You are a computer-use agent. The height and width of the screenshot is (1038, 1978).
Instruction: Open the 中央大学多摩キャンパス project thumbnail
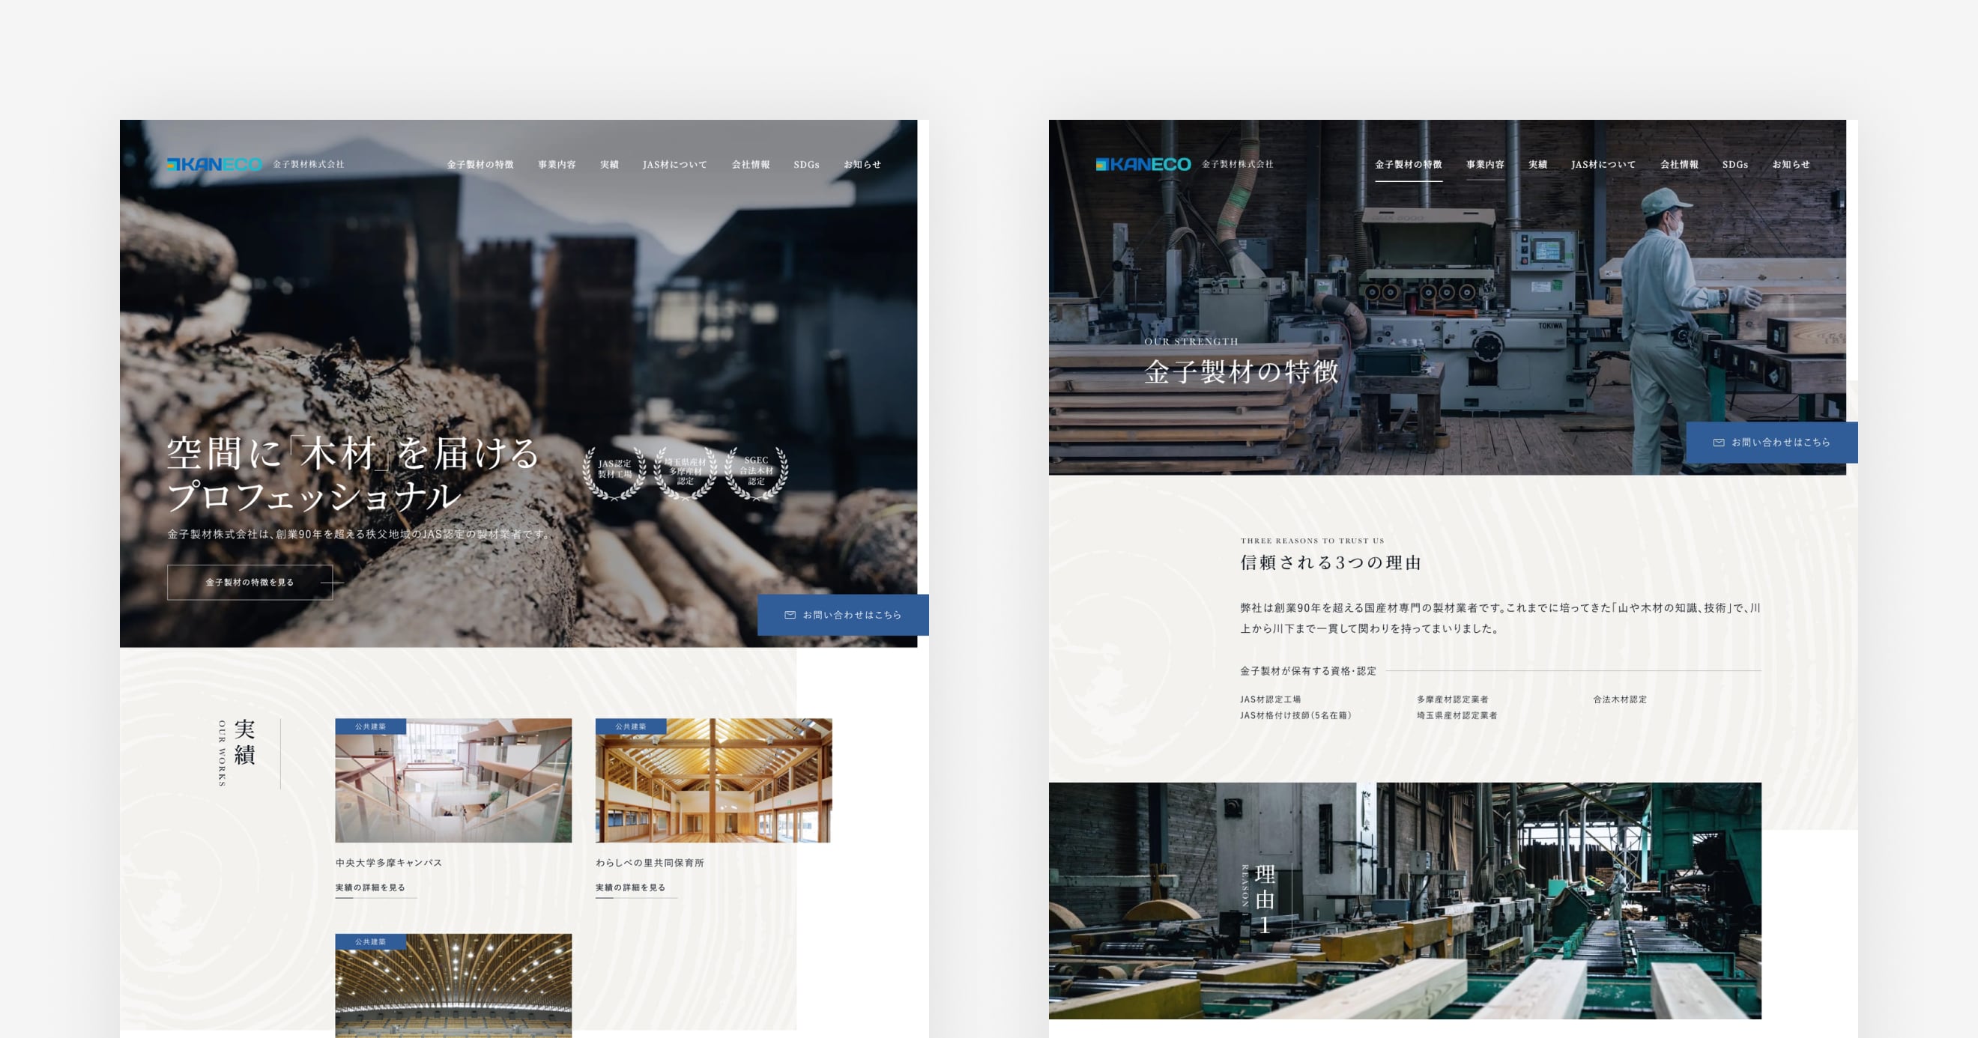453,781
